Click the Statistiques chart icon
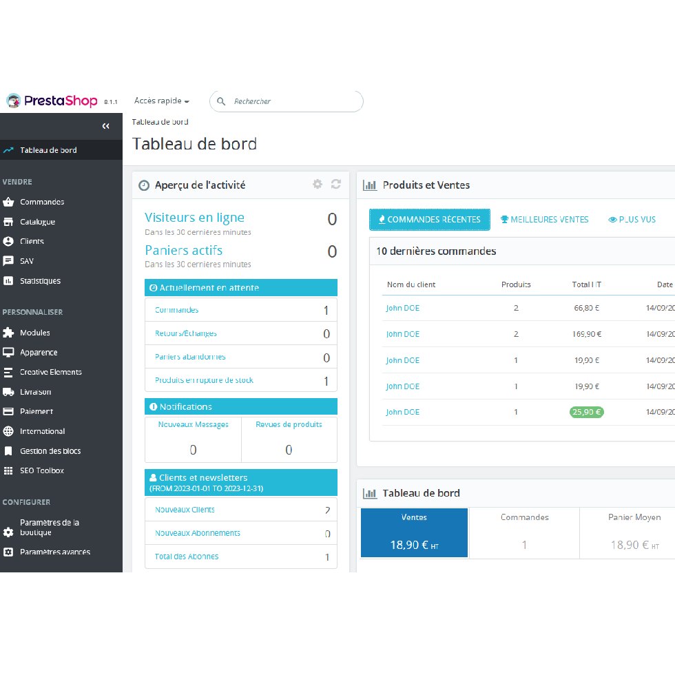Image resolution: width=675 pixels, height=675 pixels. click(x=8, y=281)
